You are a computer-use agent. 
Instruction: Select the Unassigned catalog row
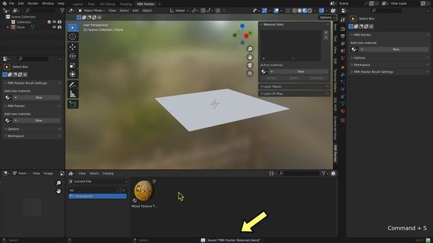tap(97, 196)
